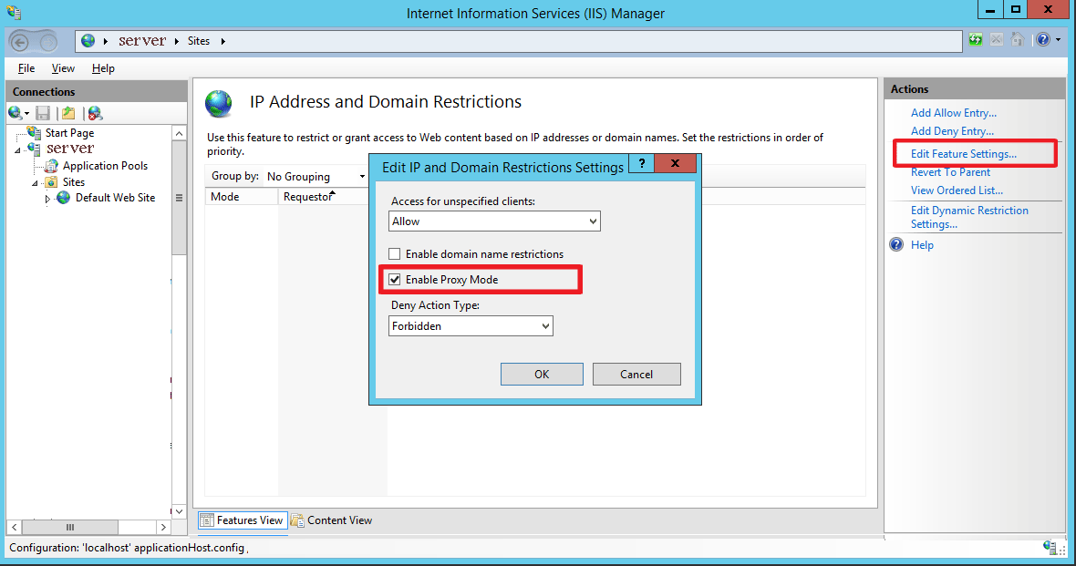Click Cancel in the settings dialog

[x=636, y=374]
